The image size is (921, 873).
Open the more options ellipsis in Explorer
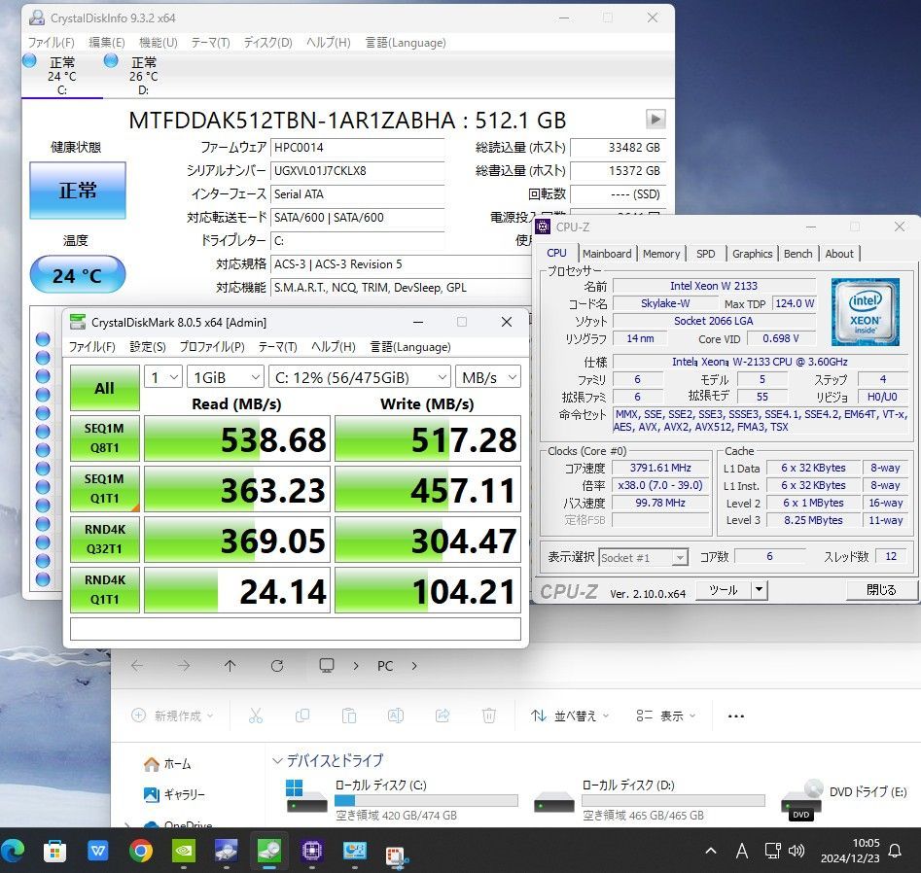[x=736, y=716]
